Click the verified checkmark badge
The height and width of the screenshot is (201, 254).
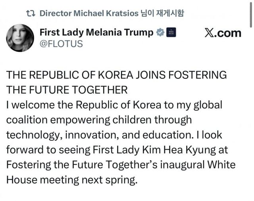point(160,33)
